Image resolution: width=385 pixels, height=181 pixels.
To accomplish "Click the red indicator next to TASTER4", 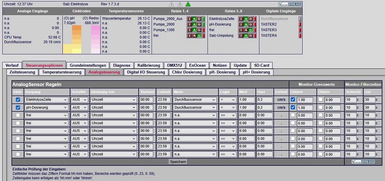I will [300, 35].
